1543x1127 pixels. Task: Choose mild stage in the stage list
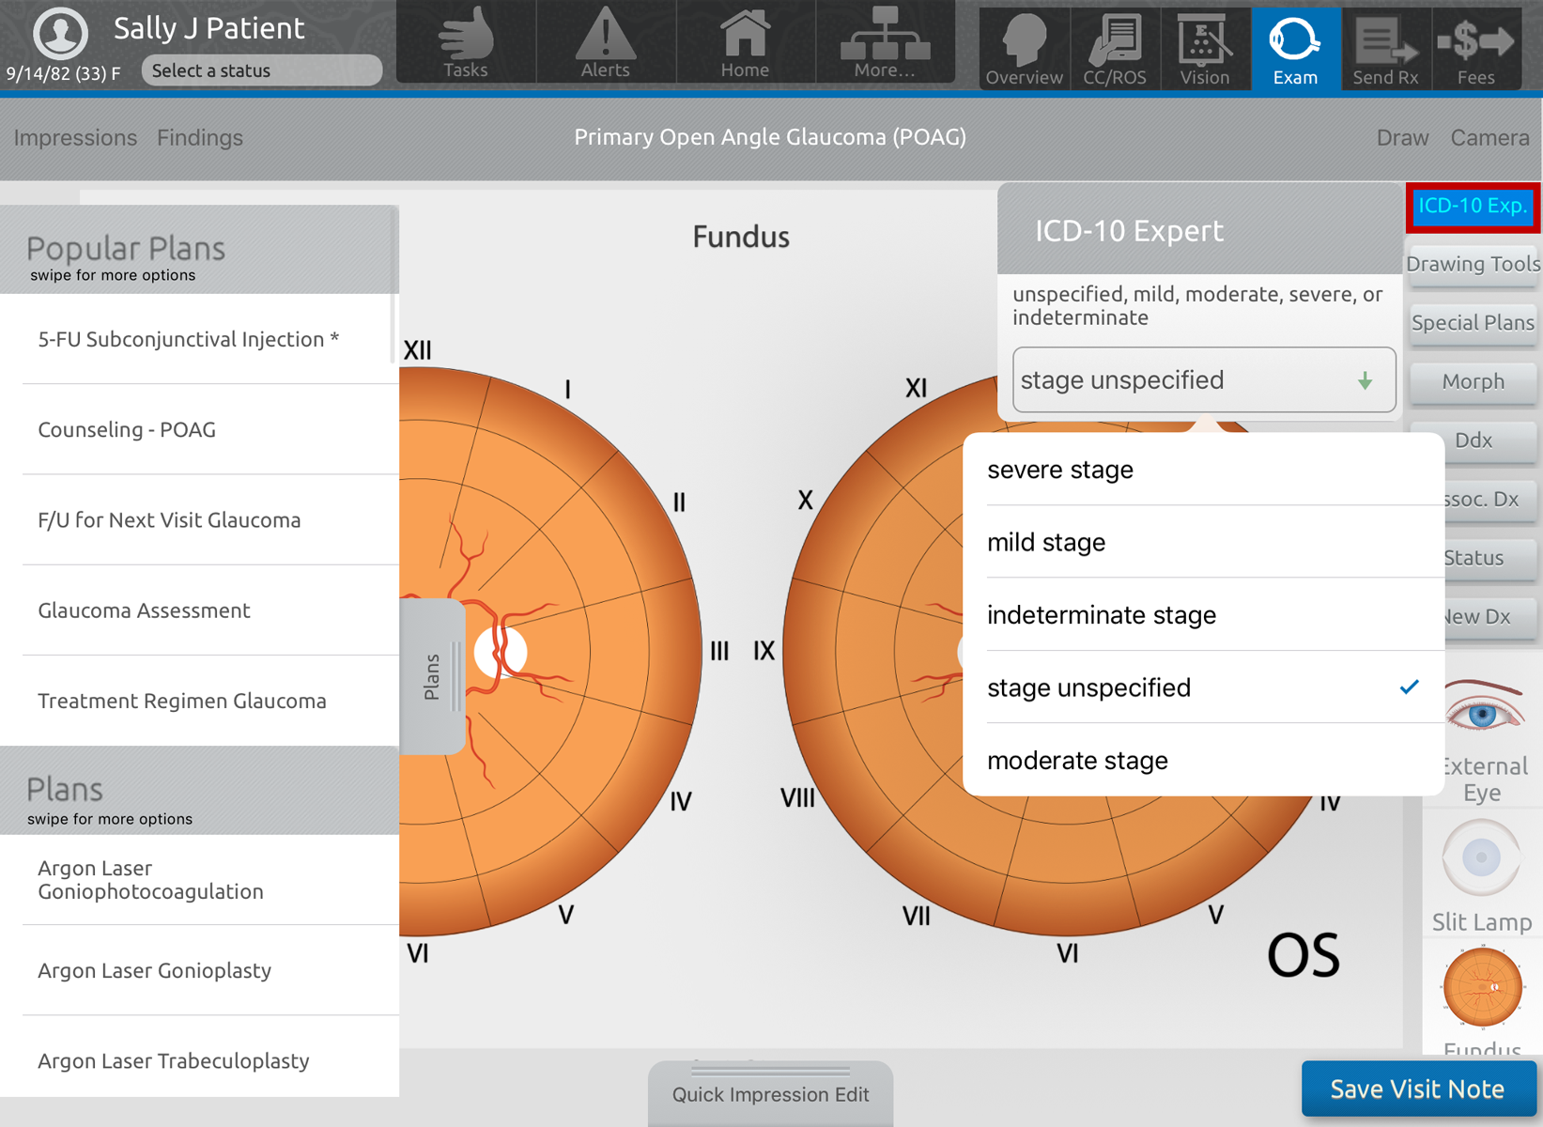click(1045, 542)
